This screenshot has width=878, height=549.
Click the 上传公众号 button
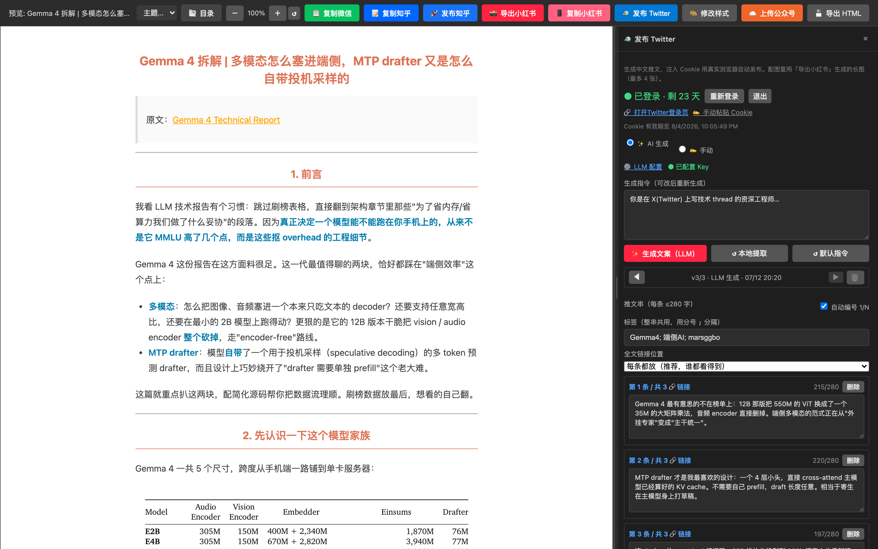coord(772,13)
